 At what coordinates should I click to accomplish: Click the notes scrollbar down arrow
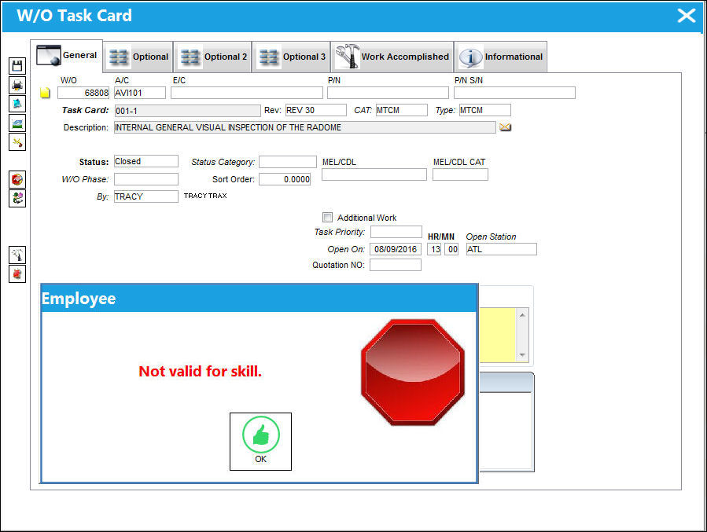(x=522, y=355)
